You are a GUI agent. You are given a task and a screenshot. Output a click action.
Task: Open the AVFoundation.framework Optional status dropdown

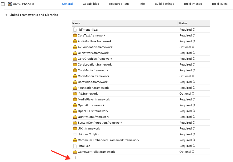coord(187,47)
